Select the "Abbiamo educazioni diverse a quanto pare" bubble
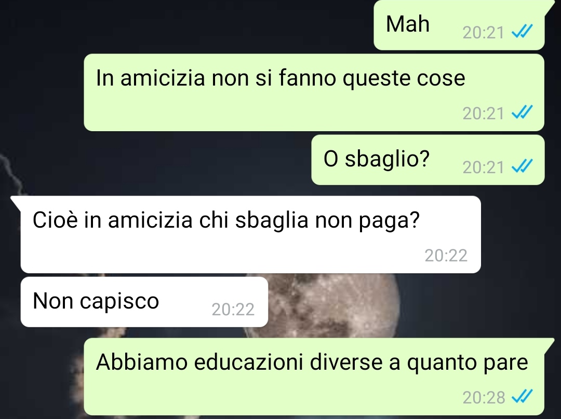 314,376
